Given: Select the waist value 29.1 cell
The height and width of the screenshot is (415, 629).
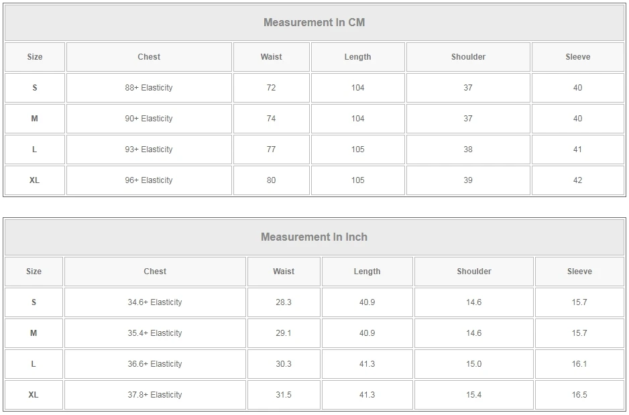Looking at the screenshot, I should point(284,333).
